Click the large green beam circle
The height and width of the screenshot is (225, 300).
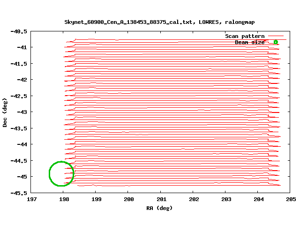click(61, 174)
